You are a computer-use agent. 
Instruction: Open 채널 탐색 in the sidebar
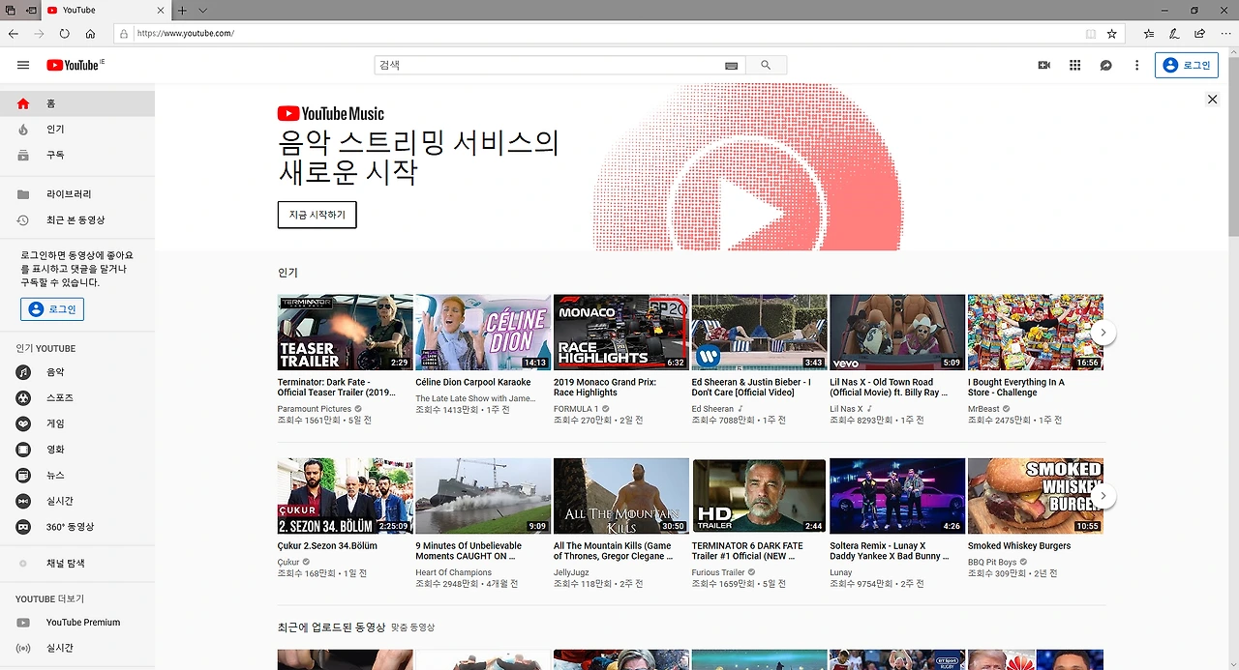(77, 563)
